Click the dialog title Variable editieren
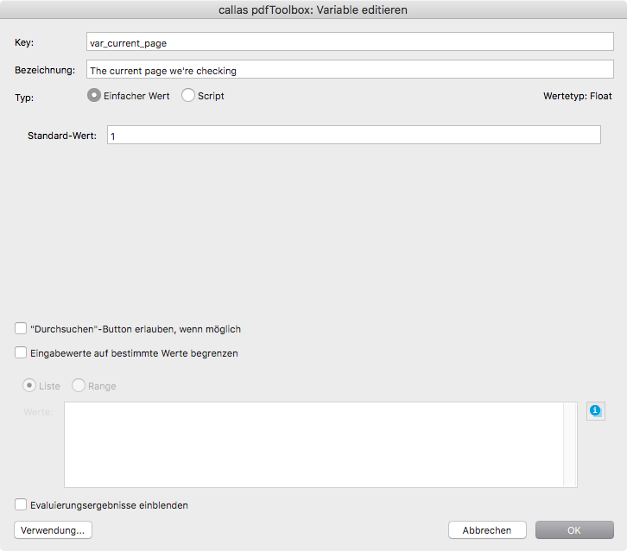627x551 pixels. (313, 9)
